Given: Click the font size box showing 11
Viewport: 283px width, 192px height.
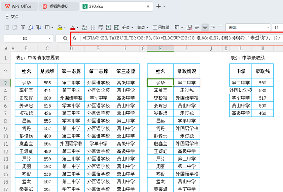Looking at the screenshot, I should pos(277,27).
